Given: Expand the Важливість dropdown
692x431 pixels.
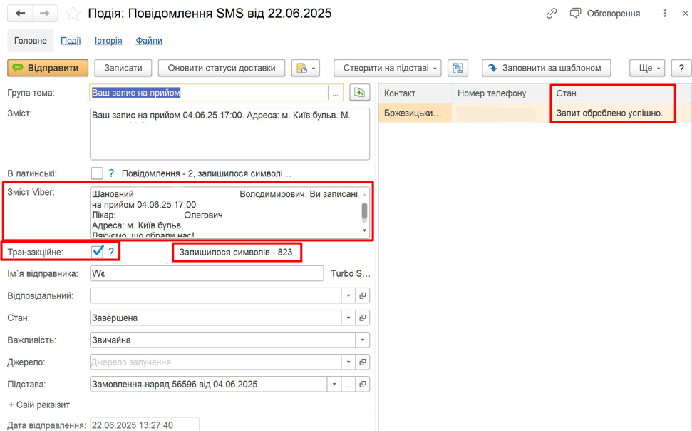Looking at the screenshot, I should point(363,340).
